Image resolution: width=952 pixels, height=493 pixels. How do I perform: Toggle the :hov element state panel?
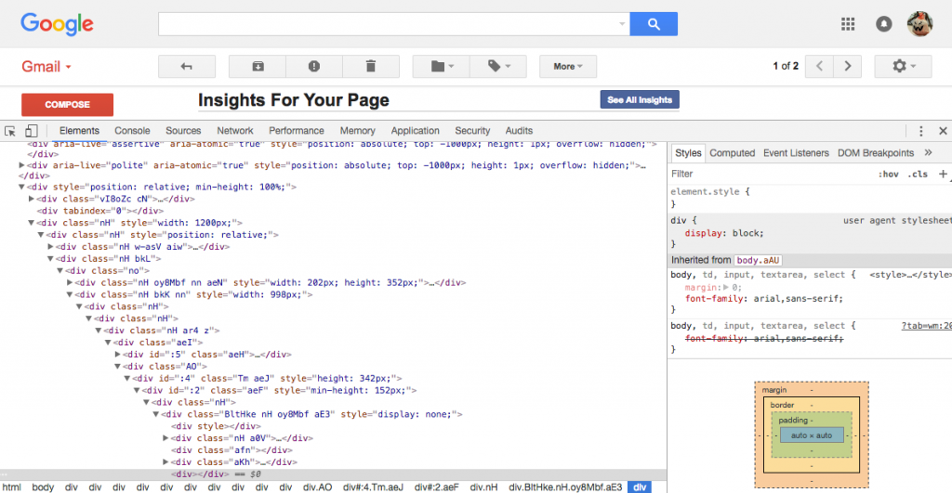pyautogui.click(x=888, y=174)
